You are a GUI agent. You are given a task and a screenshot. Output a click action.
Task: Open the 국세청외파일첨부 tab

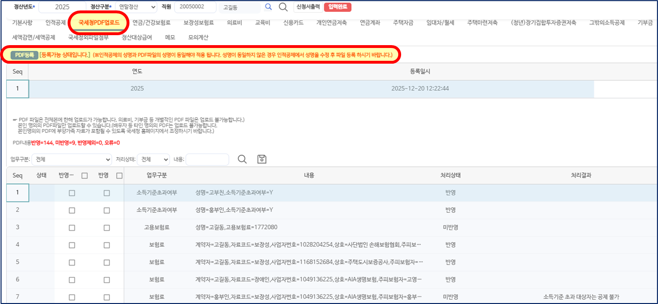[88, 37]
